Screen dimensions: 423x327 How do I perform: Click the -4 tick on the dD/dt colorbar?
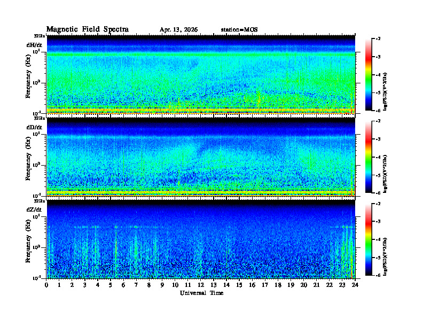point(378,157)
